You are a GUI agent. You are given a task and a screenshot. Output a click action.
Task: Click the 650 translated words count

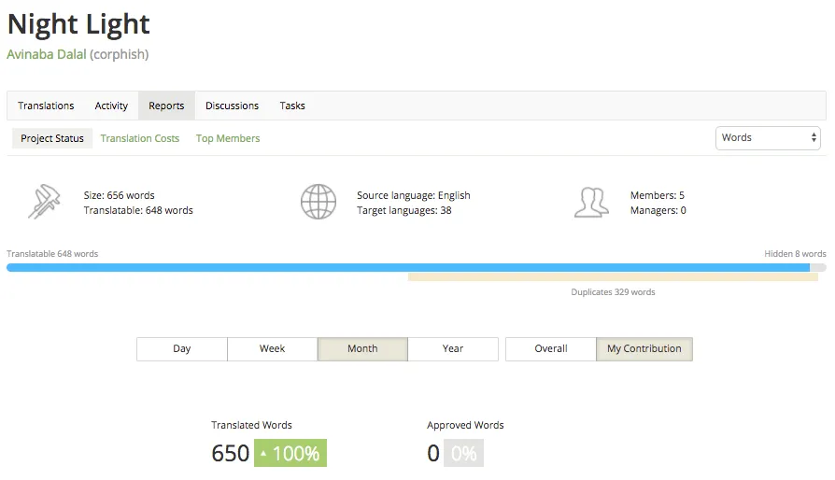230,454
